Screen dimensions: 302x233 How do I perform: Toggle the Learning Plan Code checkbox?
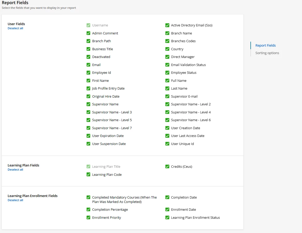coord(88,174)
